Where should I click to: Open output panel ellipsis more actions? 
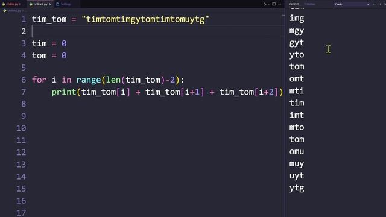[375, 4]
